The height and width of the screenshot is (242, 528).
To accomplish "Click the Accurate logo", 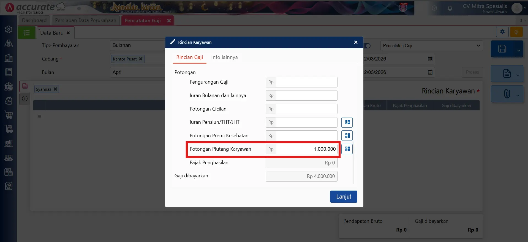I will (x=35, y=7).
